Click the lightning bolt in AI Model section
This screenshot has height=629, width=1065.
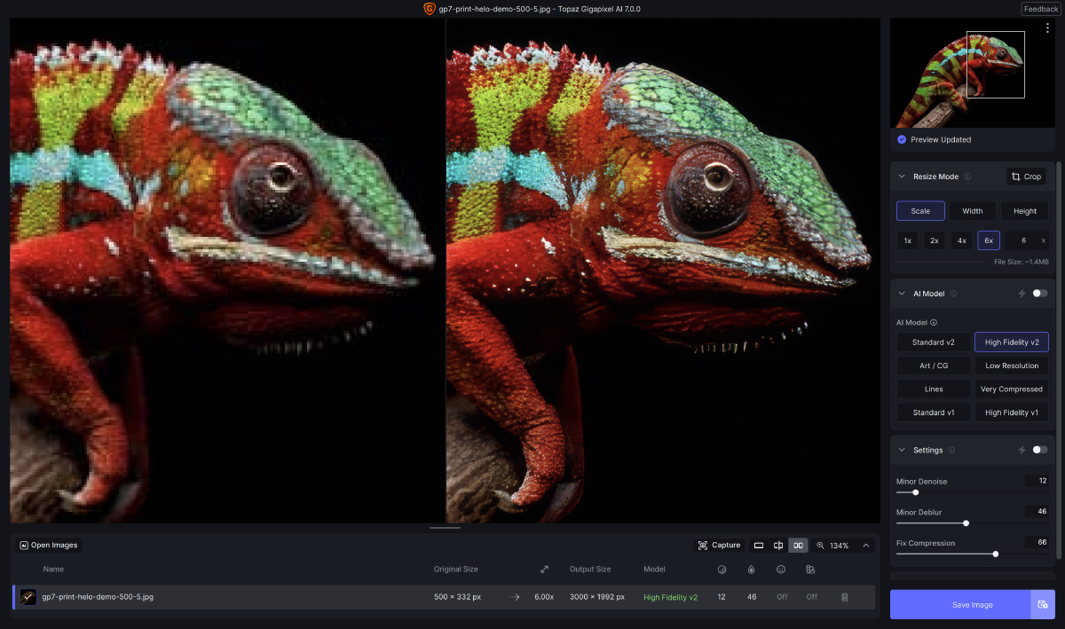pyautogui.click(x=1022, y=293)
